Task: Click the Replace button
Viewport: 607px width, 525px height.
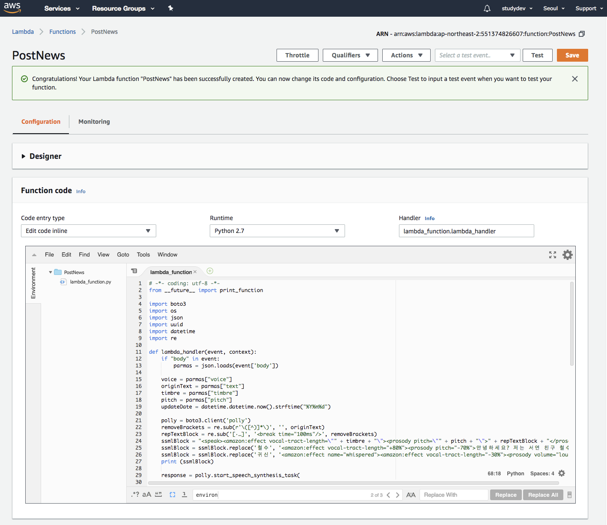Action: pyautogui.click(x=506, y=495)
